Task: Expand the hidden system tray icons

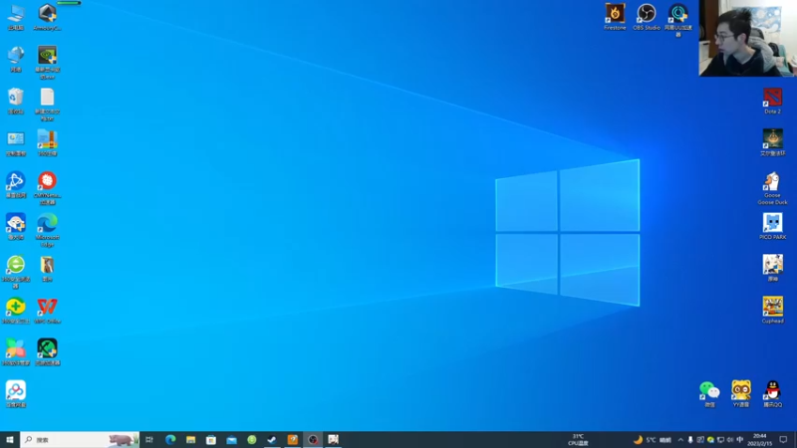Action: tap(680, 440)
